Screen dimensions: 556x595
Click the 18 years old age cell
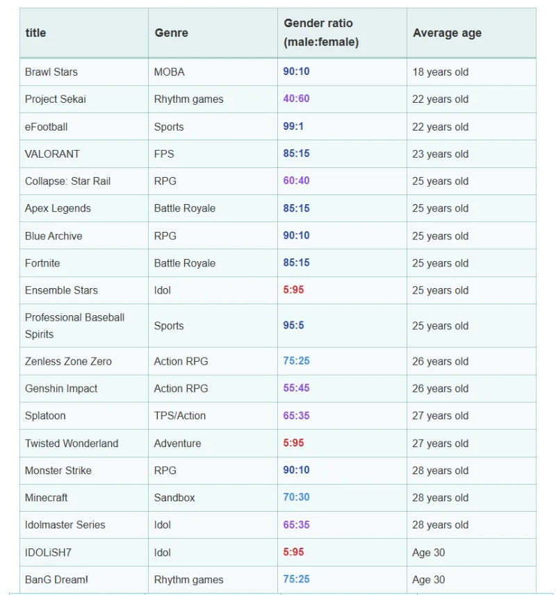[471, 72]
